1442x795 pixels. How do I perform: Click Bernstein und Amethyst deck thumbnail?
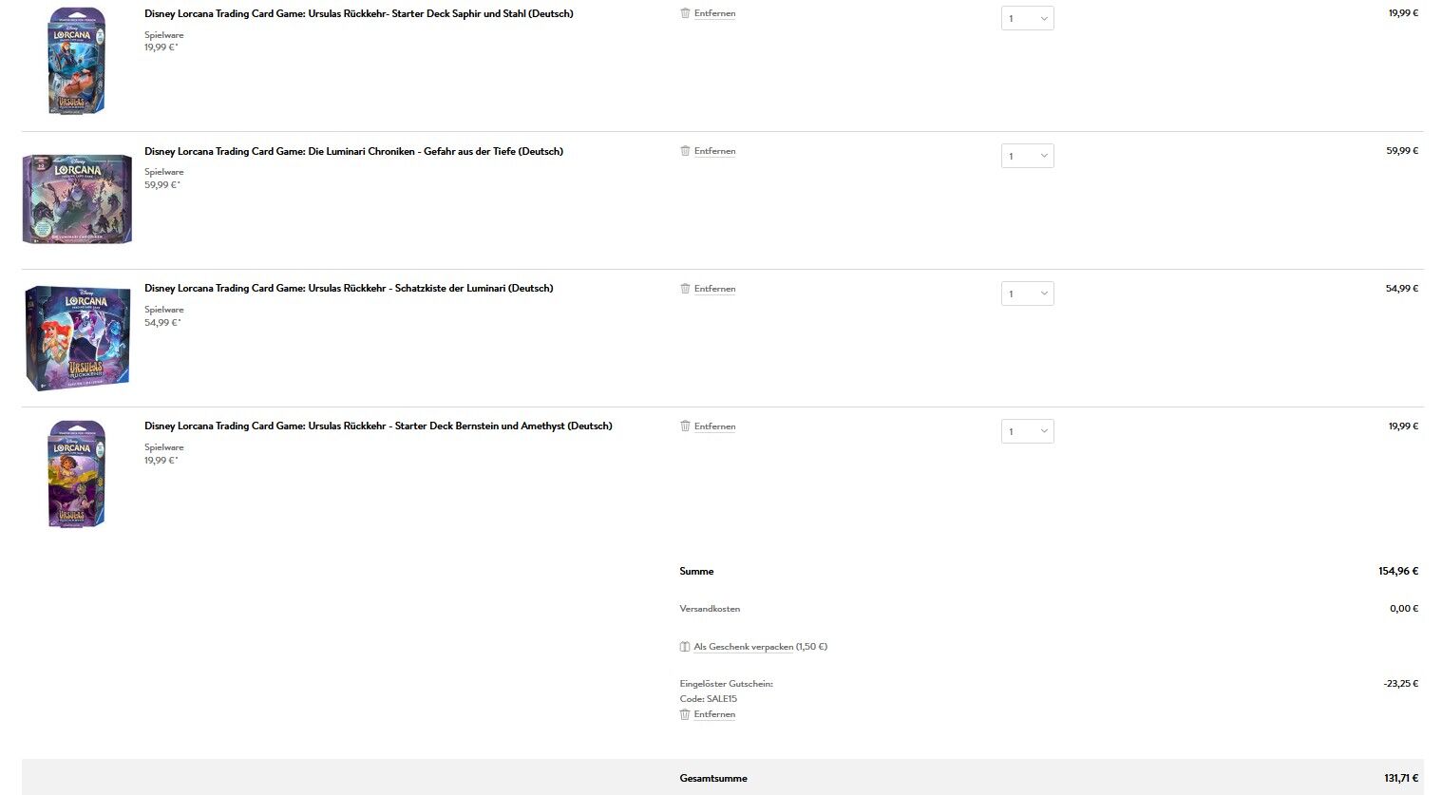77,474
